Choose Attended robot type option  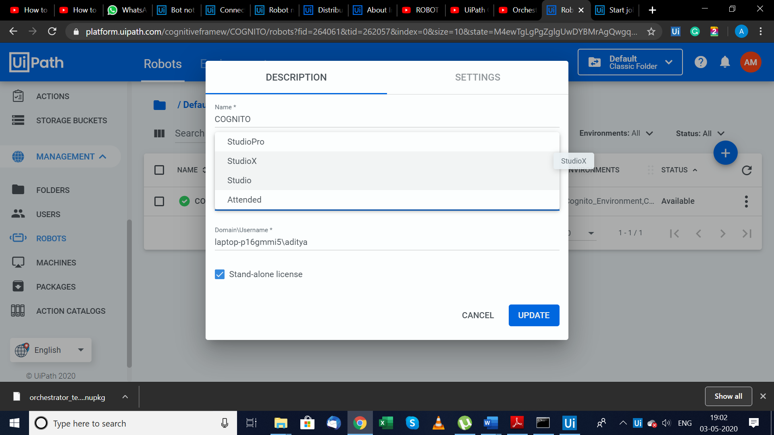coord(387,200)
